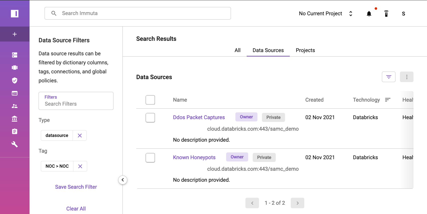Open the Known Honeypots data source link
Screen dimensions: 427x214
194,157
